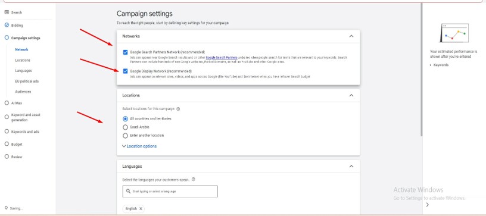Collapse the Locations section chevron
Screen dimensions: 486x216
(x=351, y=95)
